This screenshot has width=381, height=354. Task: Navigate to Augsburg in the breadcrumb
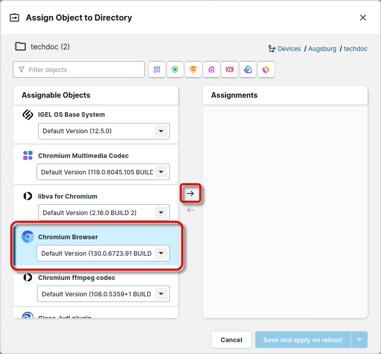pyautogui.click(x=322, y=49)
